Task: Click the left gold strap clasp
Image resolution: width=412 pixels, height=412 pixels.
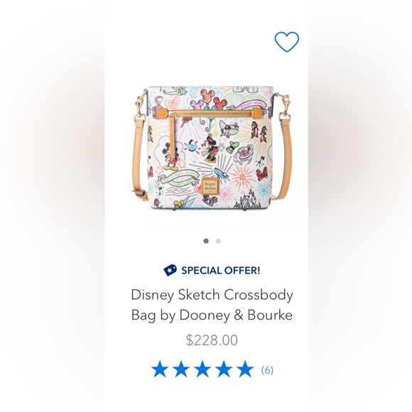Action: 140,109
